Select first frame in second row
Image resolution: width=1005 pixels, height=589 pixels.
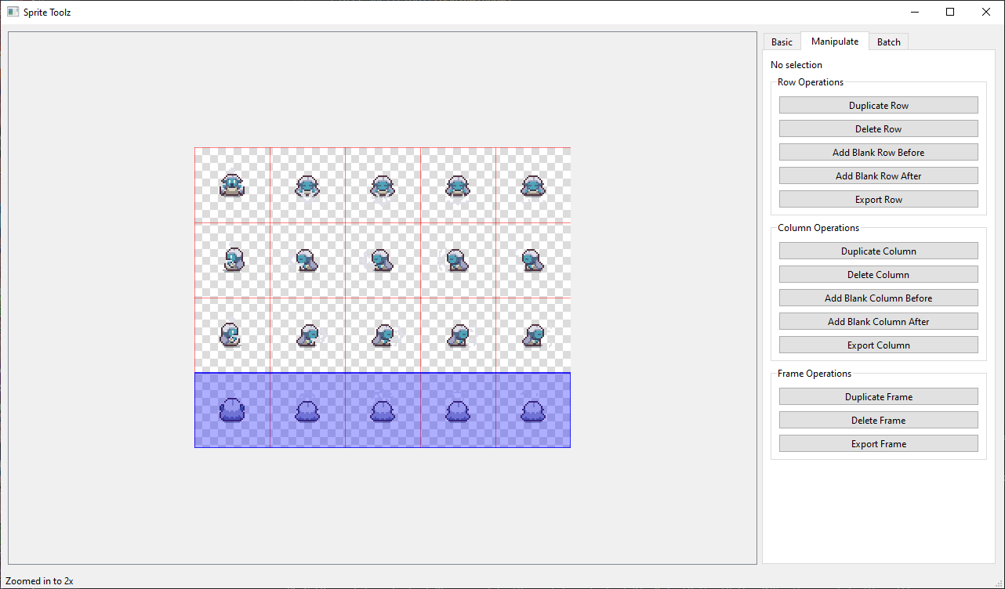(232, 260)
